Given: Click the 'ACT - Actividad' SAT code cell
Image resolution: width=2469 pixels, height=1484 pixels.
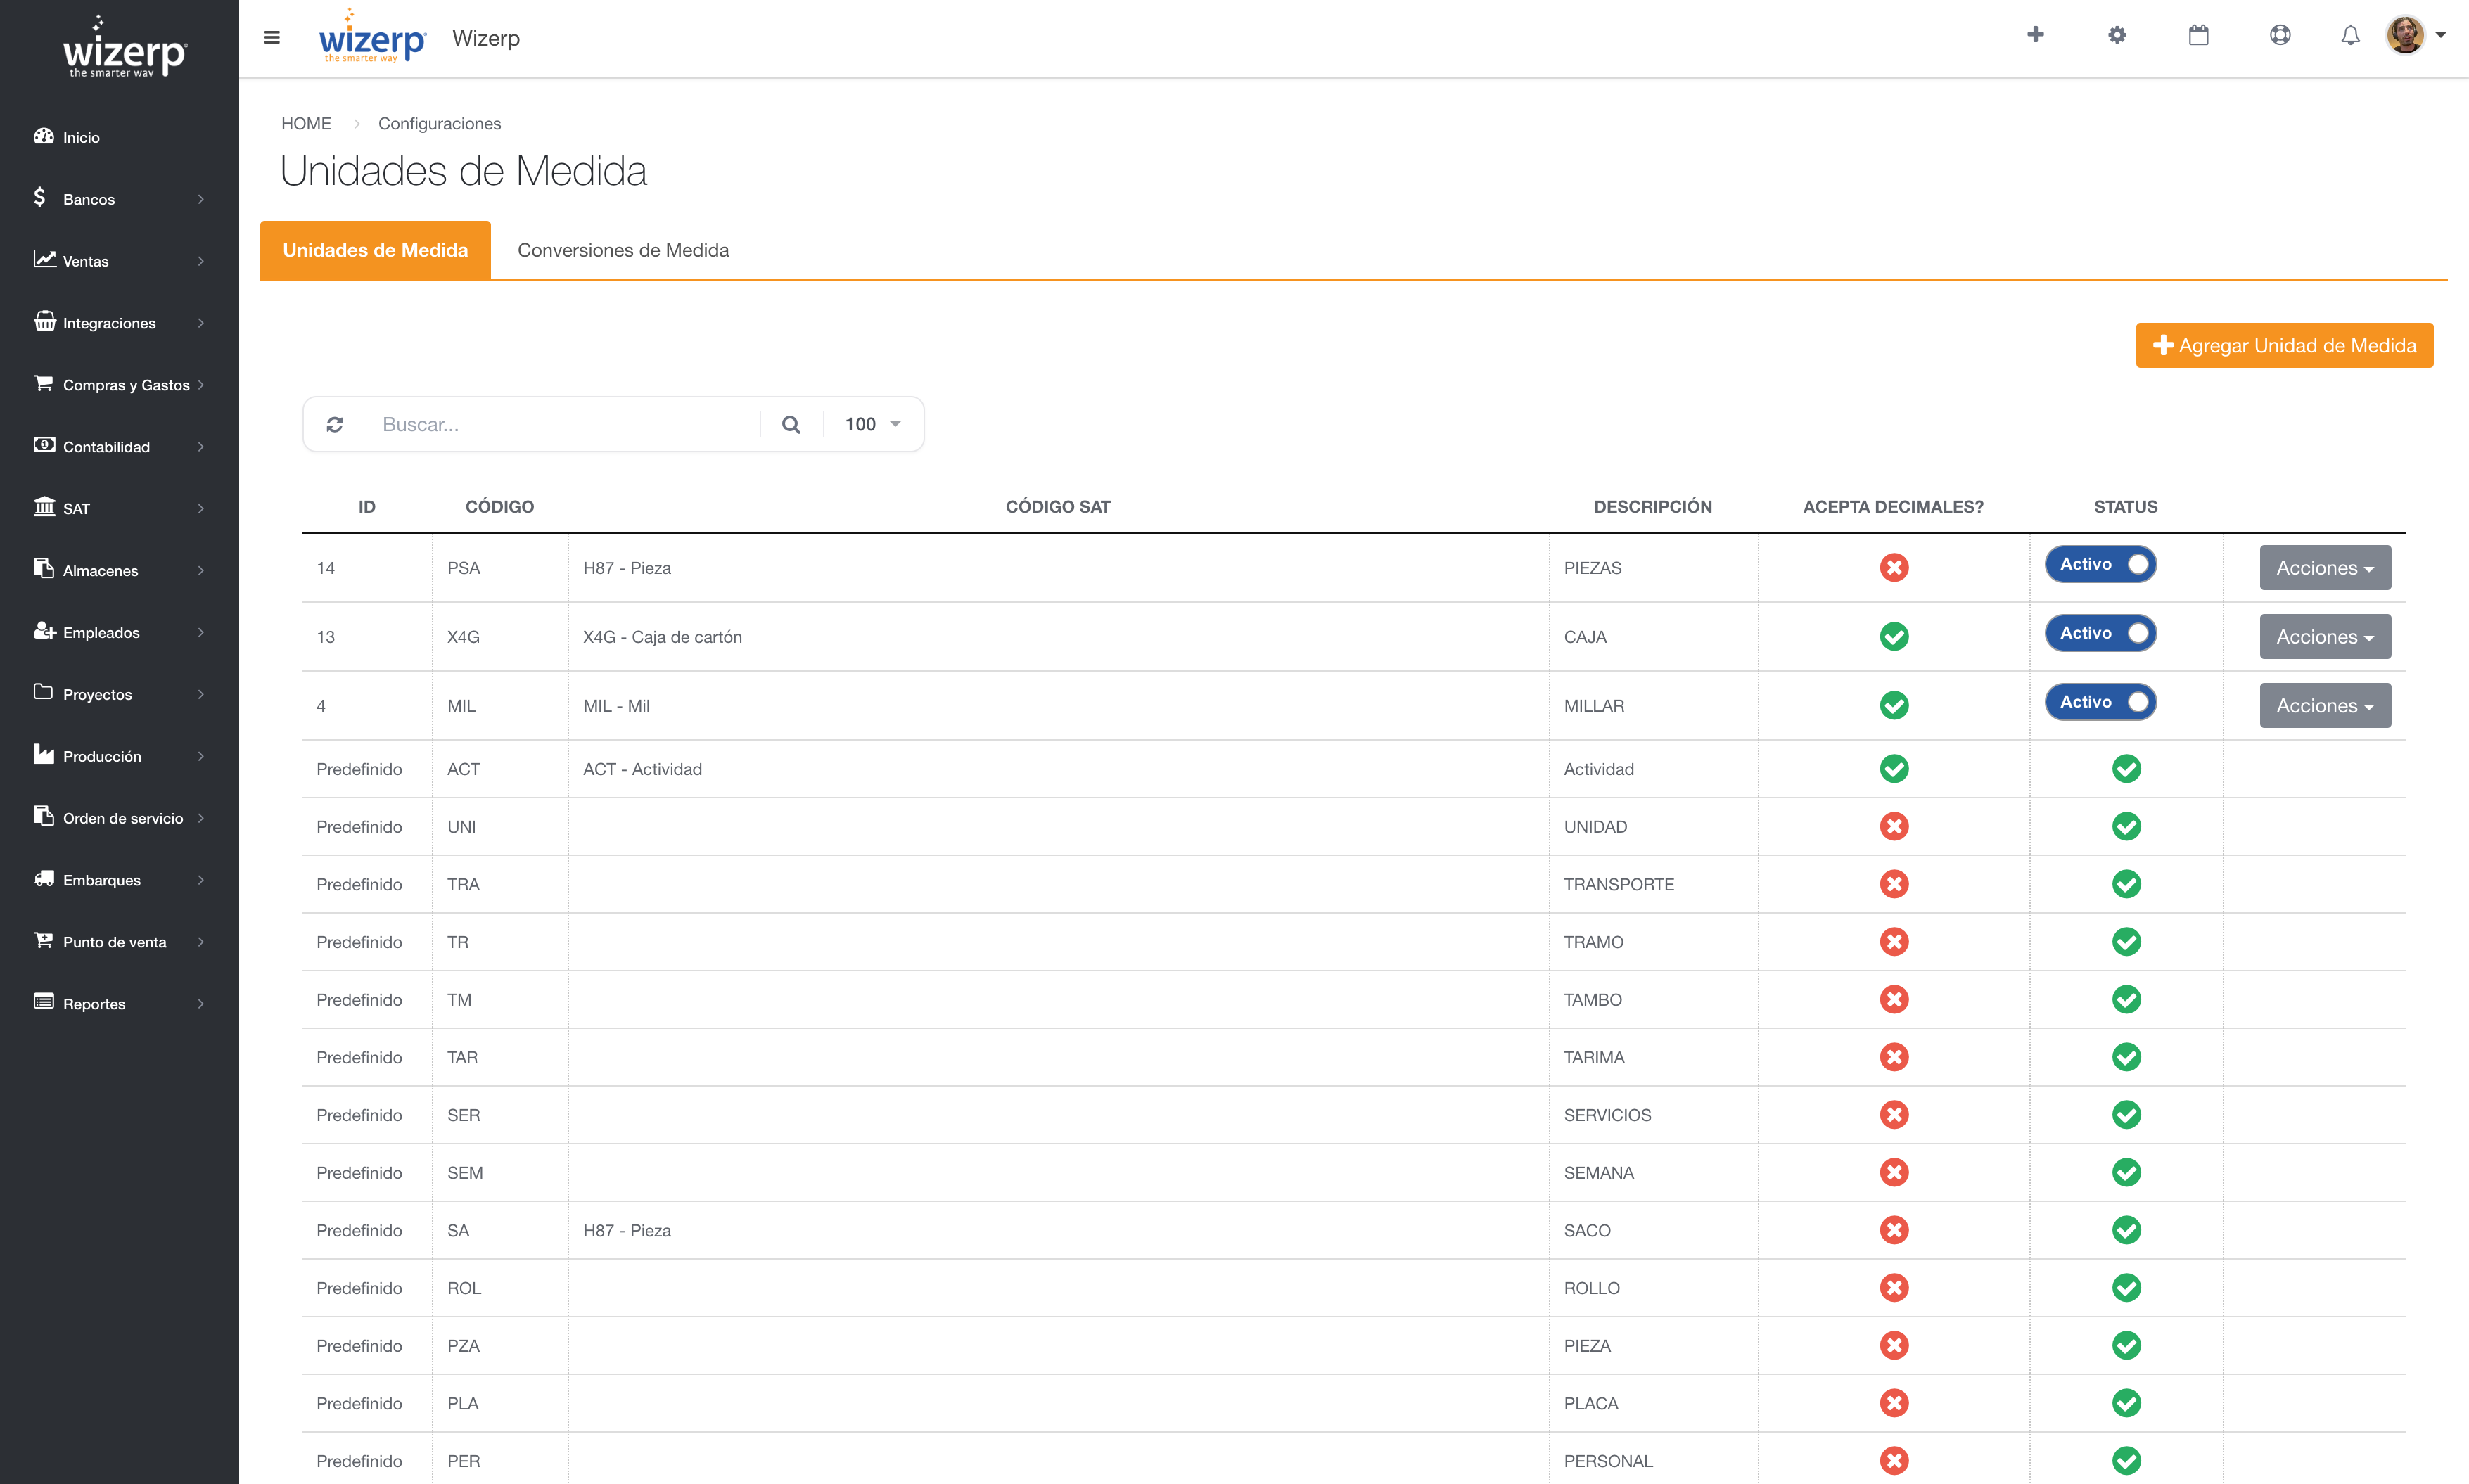Looking at the screenshot, I should (x=1058, y=769).
